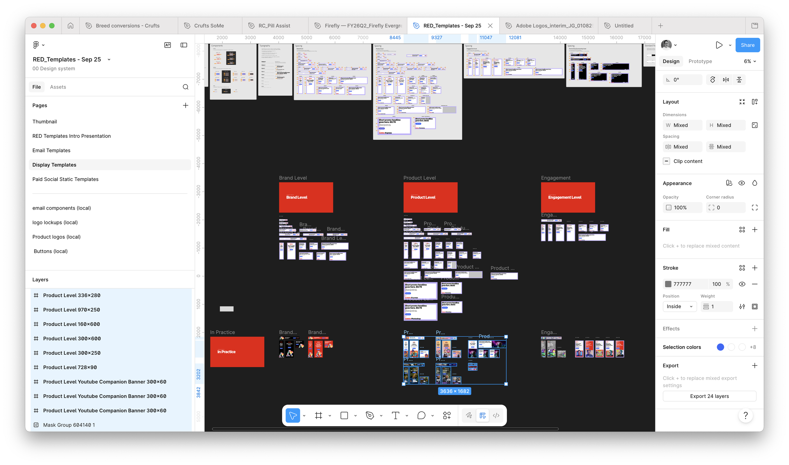Click the 777777 stroke color swatch
The image size is (789, 465).
tap(668, 284)
